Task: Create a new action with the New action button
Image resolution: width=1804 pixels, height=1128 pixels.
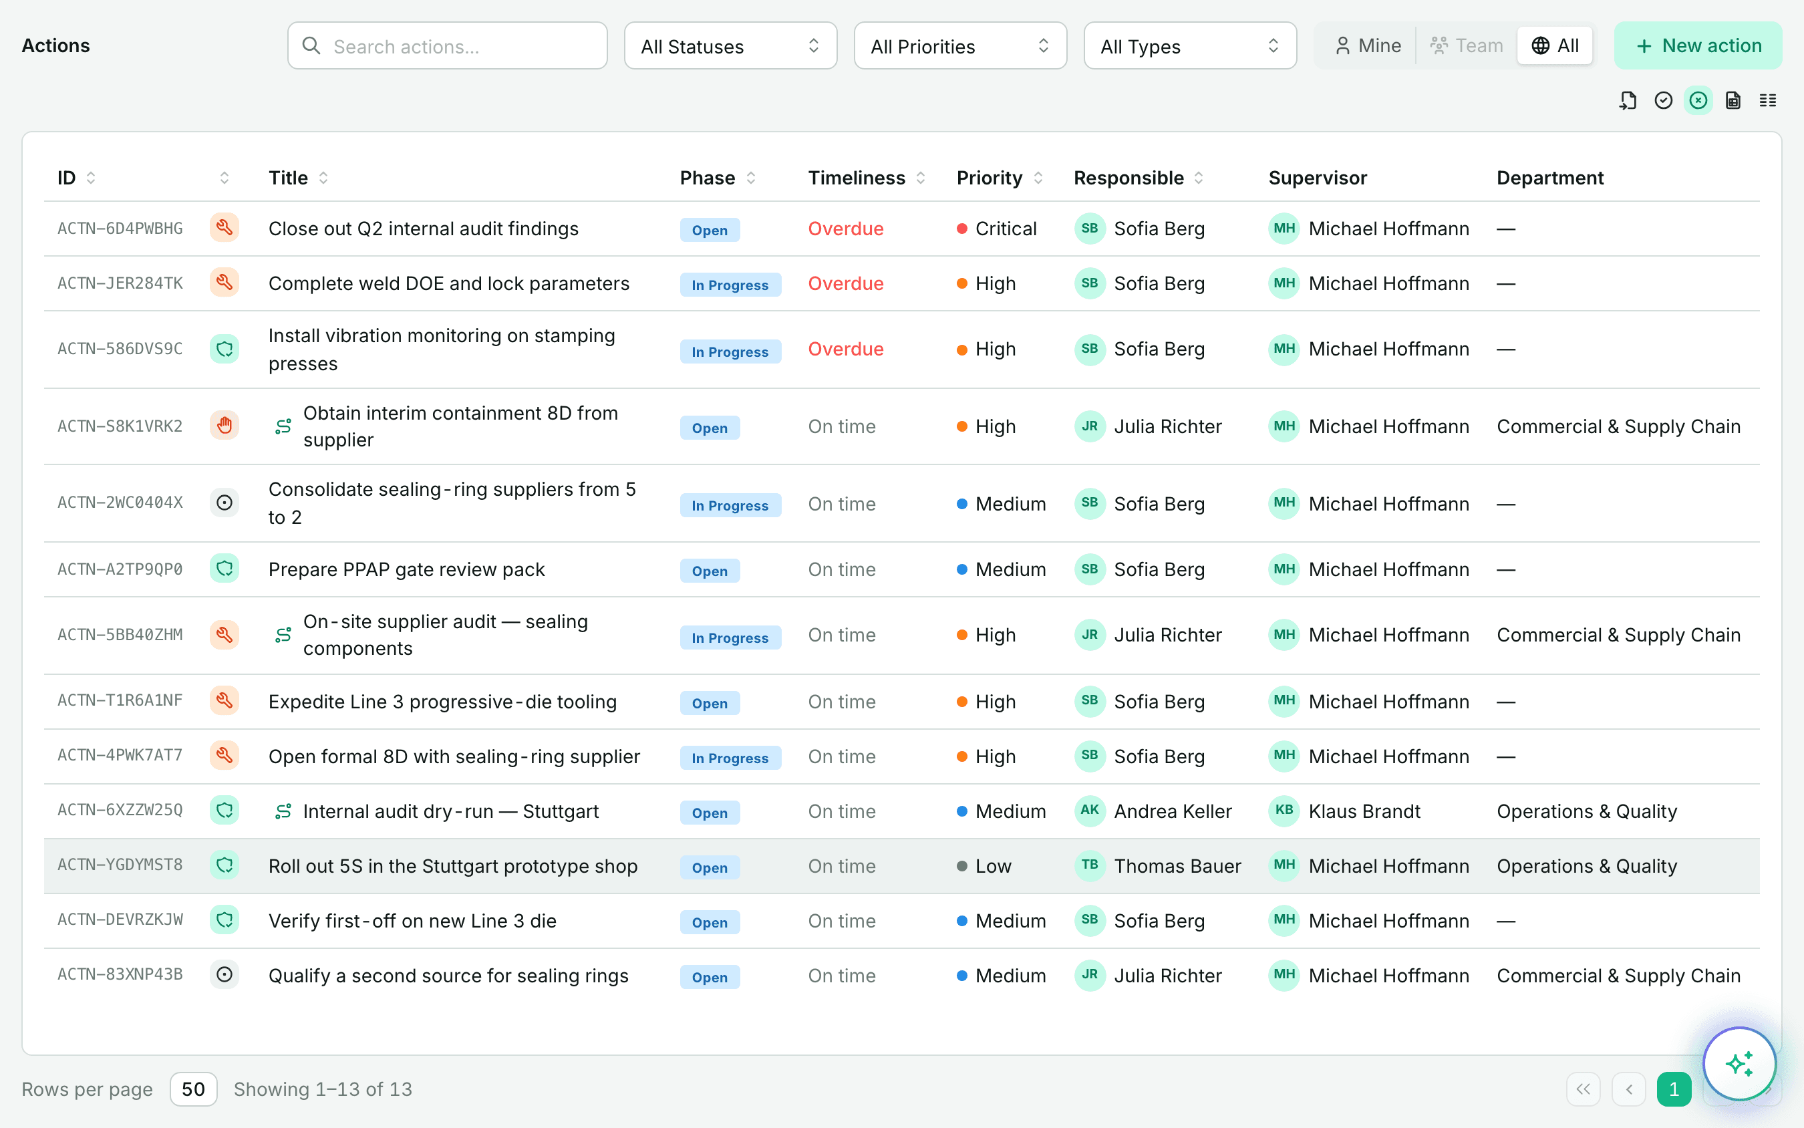Action: pos(1697,45)
